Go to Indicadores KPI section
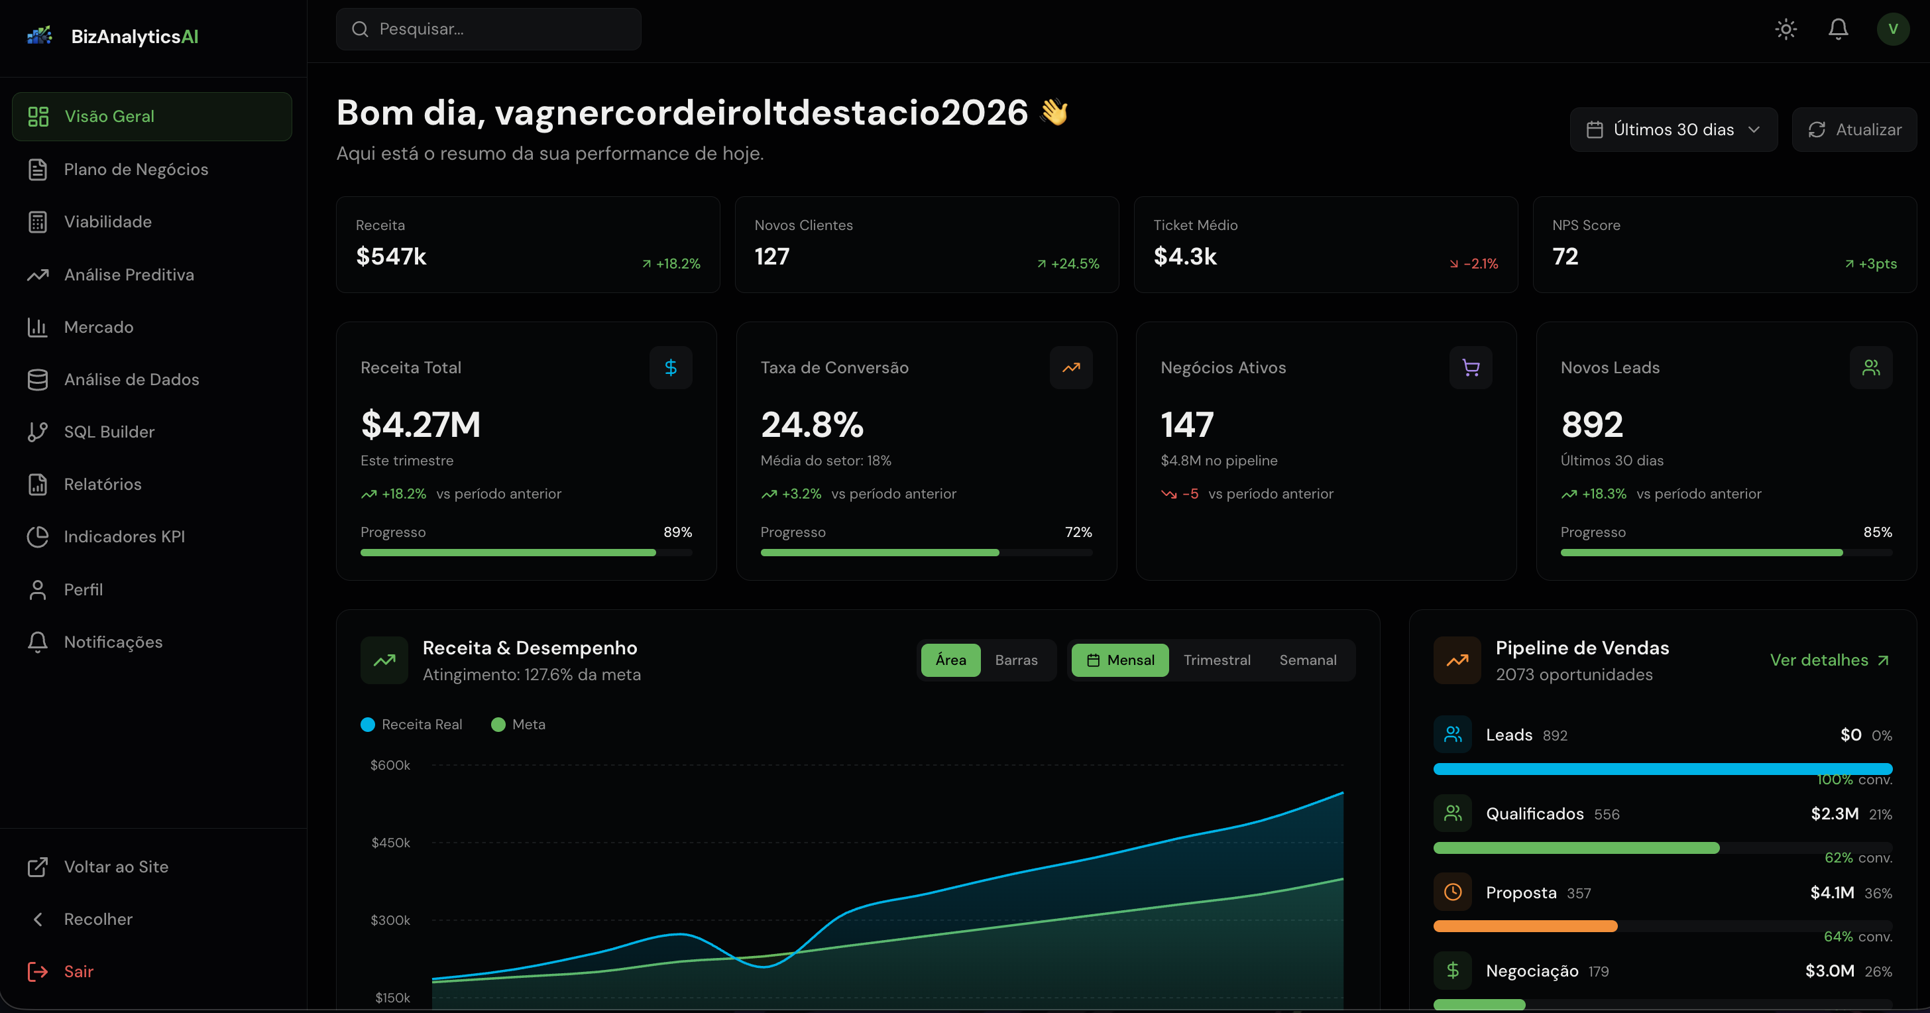Image resolution: width=1930 pixels, height=1013 pixels. click(124, 536)
